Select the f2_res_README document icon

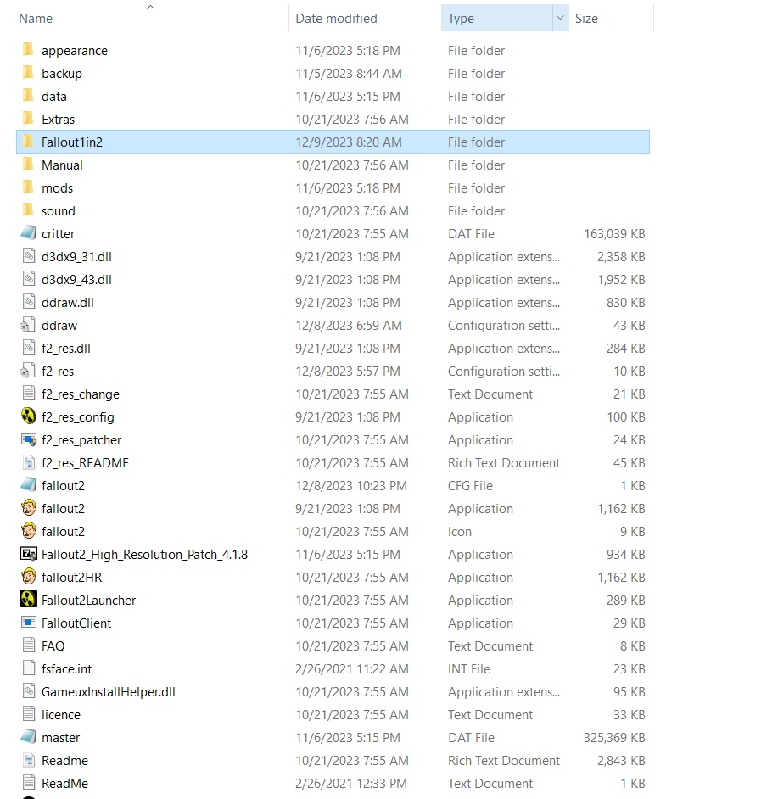coord(29,462)
